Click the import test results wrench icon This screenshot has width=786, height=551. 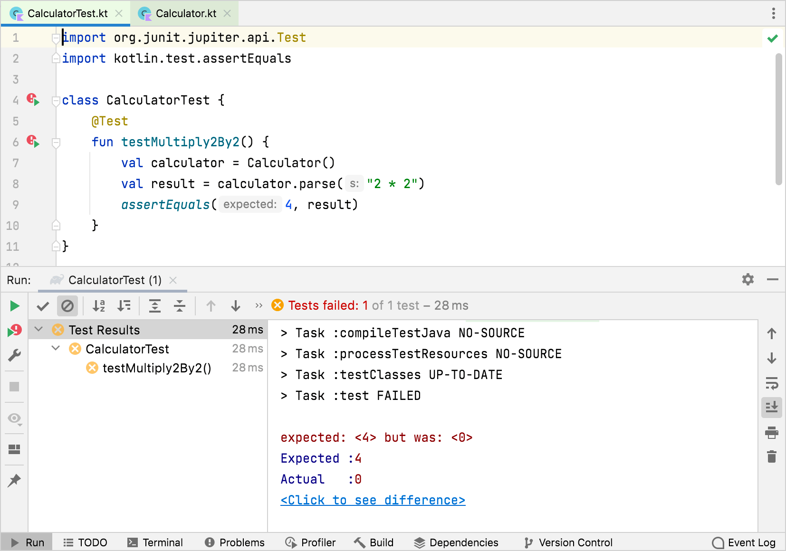tap(14, 355)
